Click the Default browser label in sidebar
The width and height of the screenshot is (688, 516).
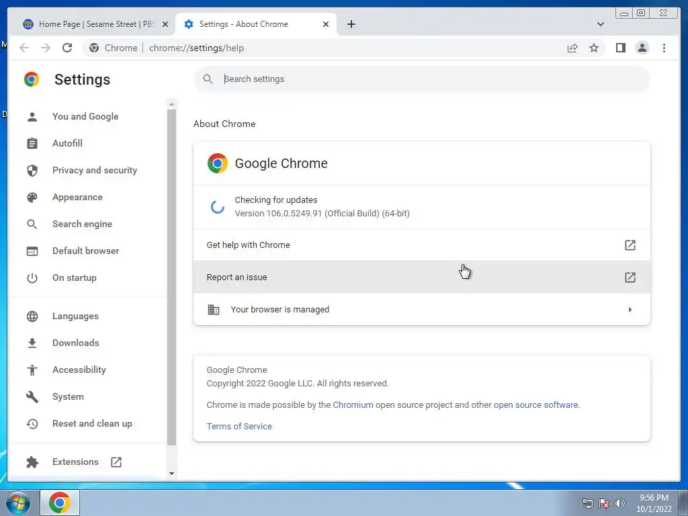pyautogui.click(x=85, y=251)
